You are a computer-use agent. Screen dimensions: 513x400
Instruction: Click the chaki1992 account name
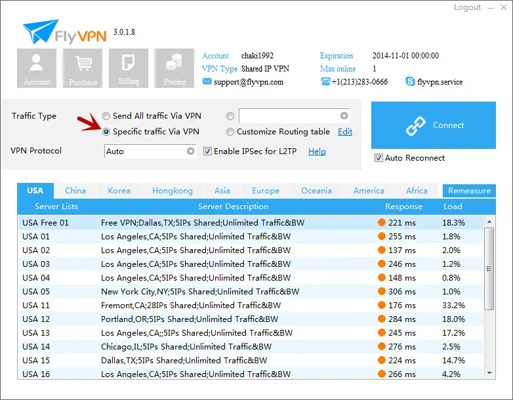click(257, 56)
